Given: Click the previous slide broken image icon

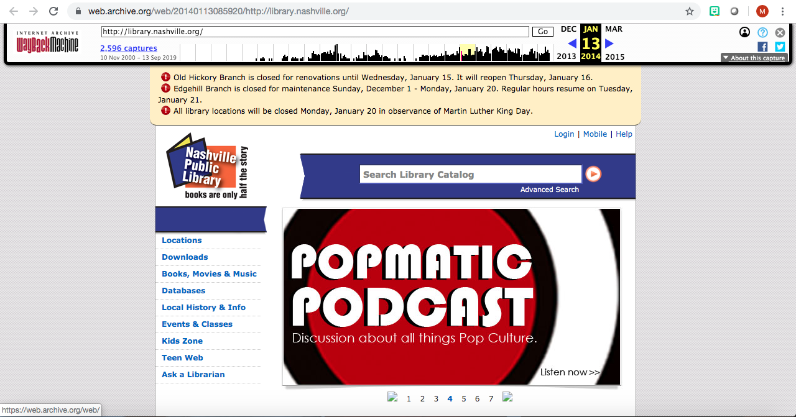Looking at the screenshot, I should click(x=392, y=398).
